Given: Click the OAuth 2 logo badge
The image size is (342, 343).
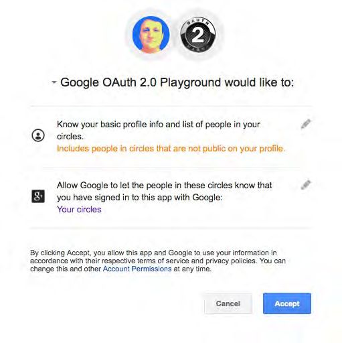Looking at the screenshot, I should click(x=198, y=35).
